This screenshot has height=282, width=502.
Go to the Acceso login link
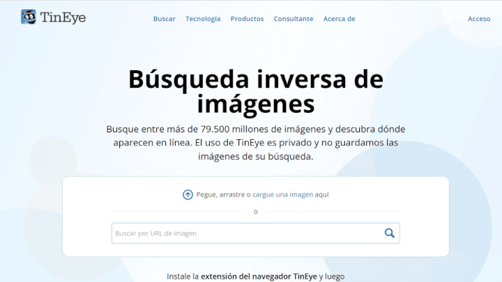pos(479,19)
